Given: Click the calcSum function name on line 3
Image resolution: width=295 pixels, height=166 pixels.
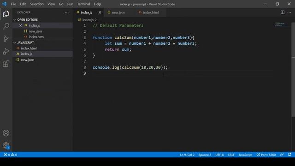Looking at the screenshot, I should click(123, 37).
